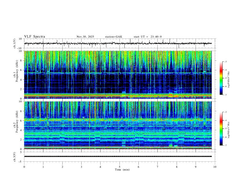Click the ch.1 waveform trace panel
The image size is (242, 187).
click(120, 43)
